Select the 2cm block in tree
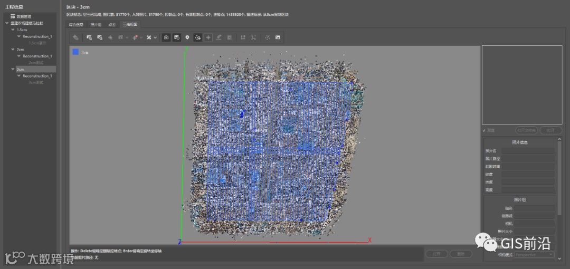The height and width of the screenshot is (269, 570). tap(20, 49)
